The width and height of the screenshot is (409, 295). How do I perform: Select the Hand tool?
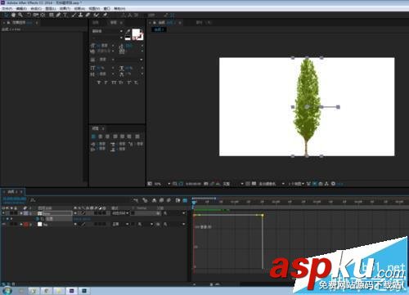click(x=13, y=15)
